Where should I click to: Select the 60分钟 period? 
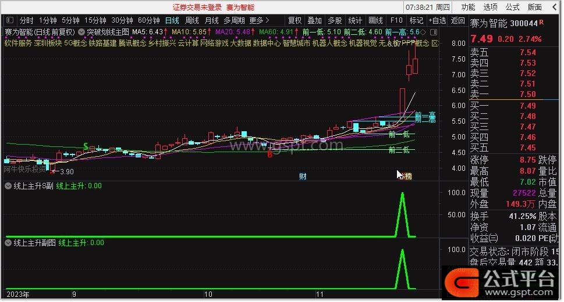pyautogui.click(x=149, y=20)
